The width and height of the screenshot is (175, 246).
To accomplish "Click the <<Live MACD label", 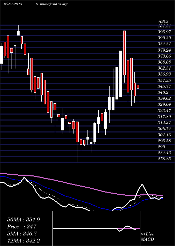I will [x=147, y=237].
